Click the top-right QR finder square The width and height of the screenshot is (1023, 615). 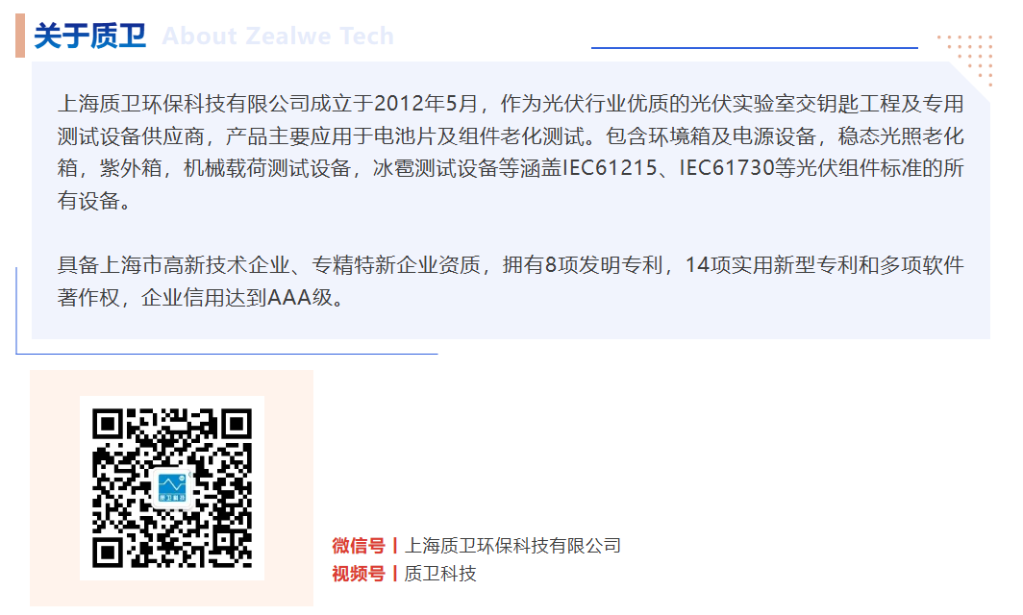tap(237, 426)
